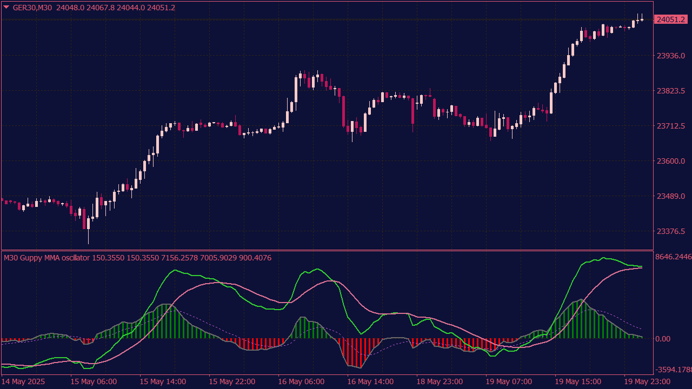Click the -3594.1788 oscillator scale value

point(673,370)
